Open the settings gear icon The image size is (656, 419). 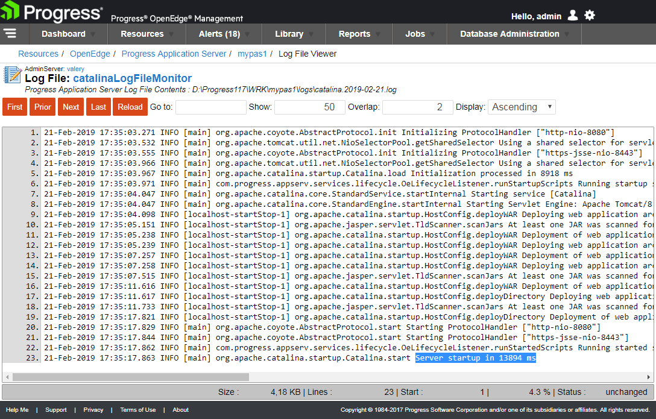[590, 16]
